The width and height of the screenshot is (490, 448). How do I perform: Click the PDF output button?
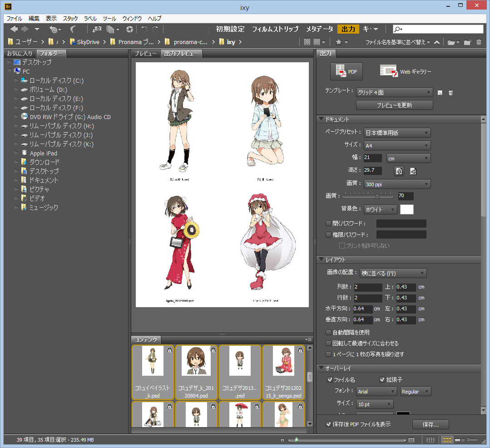click(346, 71)
